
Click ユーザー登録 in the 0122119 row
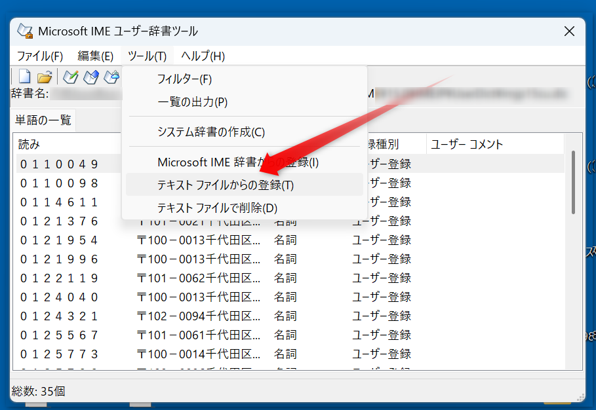click(x=382, y=278)
